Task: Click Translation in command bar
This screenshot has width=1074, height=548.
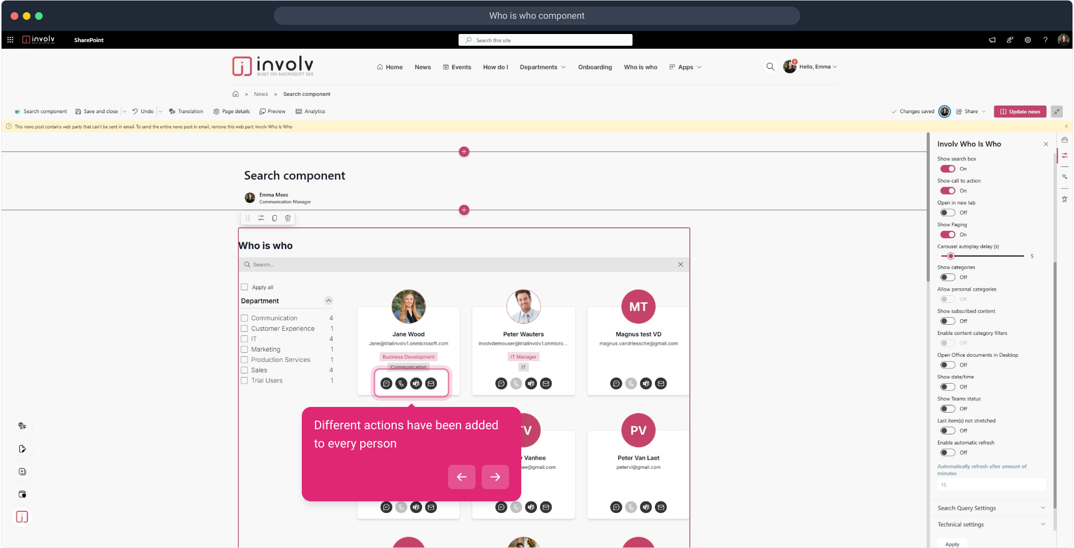Action: coord(186,112)
